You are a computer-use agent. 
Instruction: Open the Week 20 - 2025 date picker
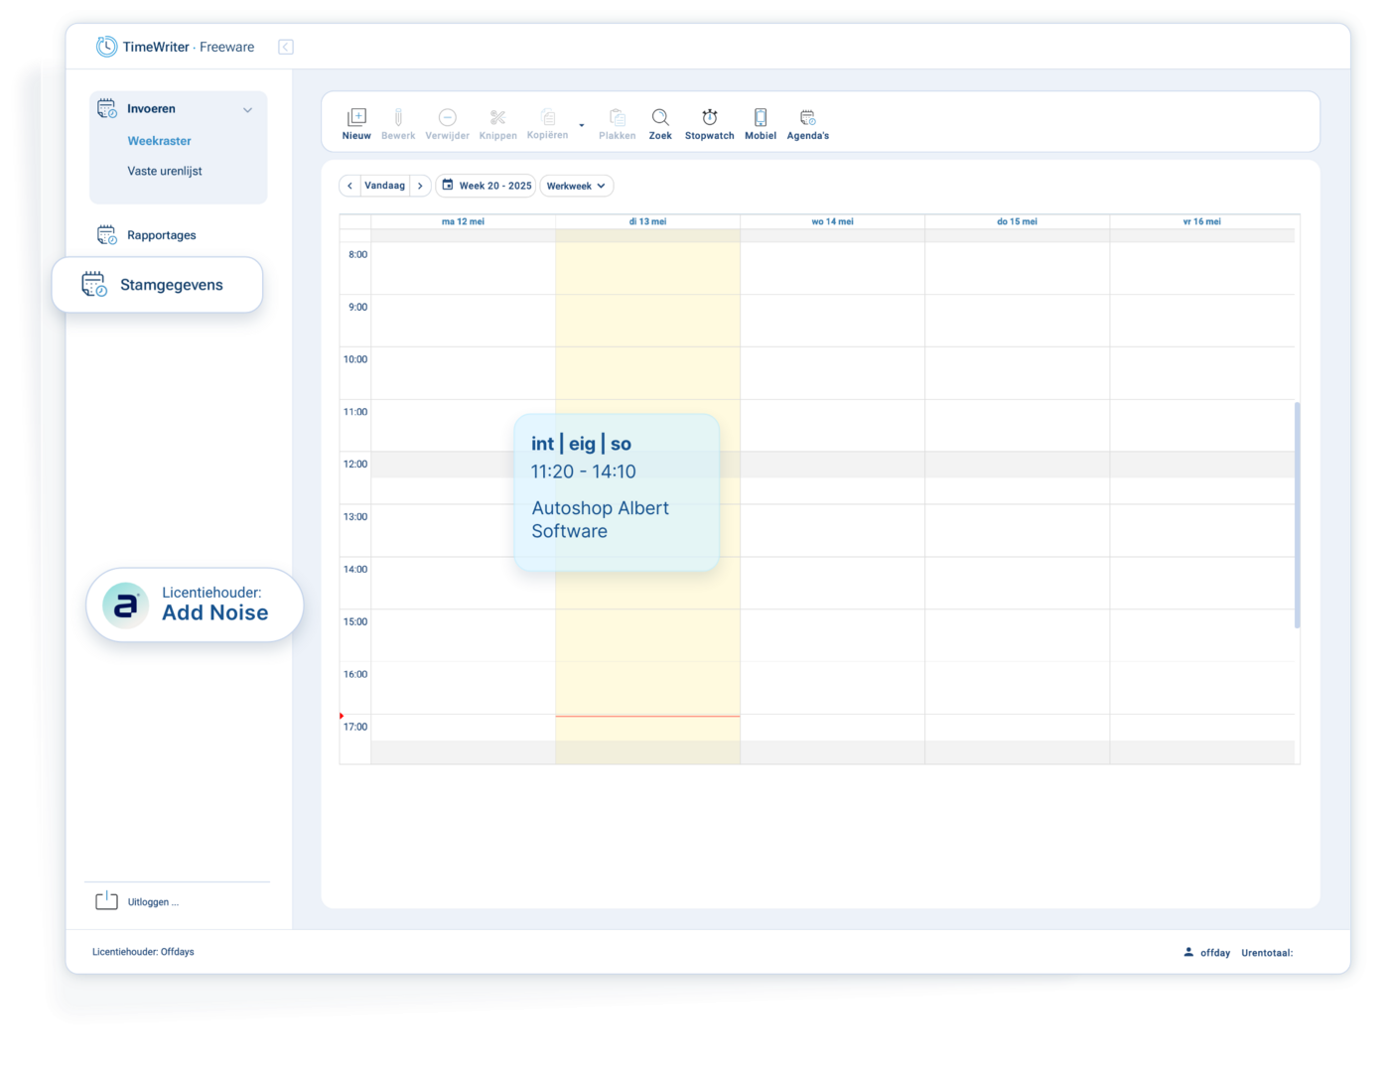pyautogui.click(x=486, y=186)
